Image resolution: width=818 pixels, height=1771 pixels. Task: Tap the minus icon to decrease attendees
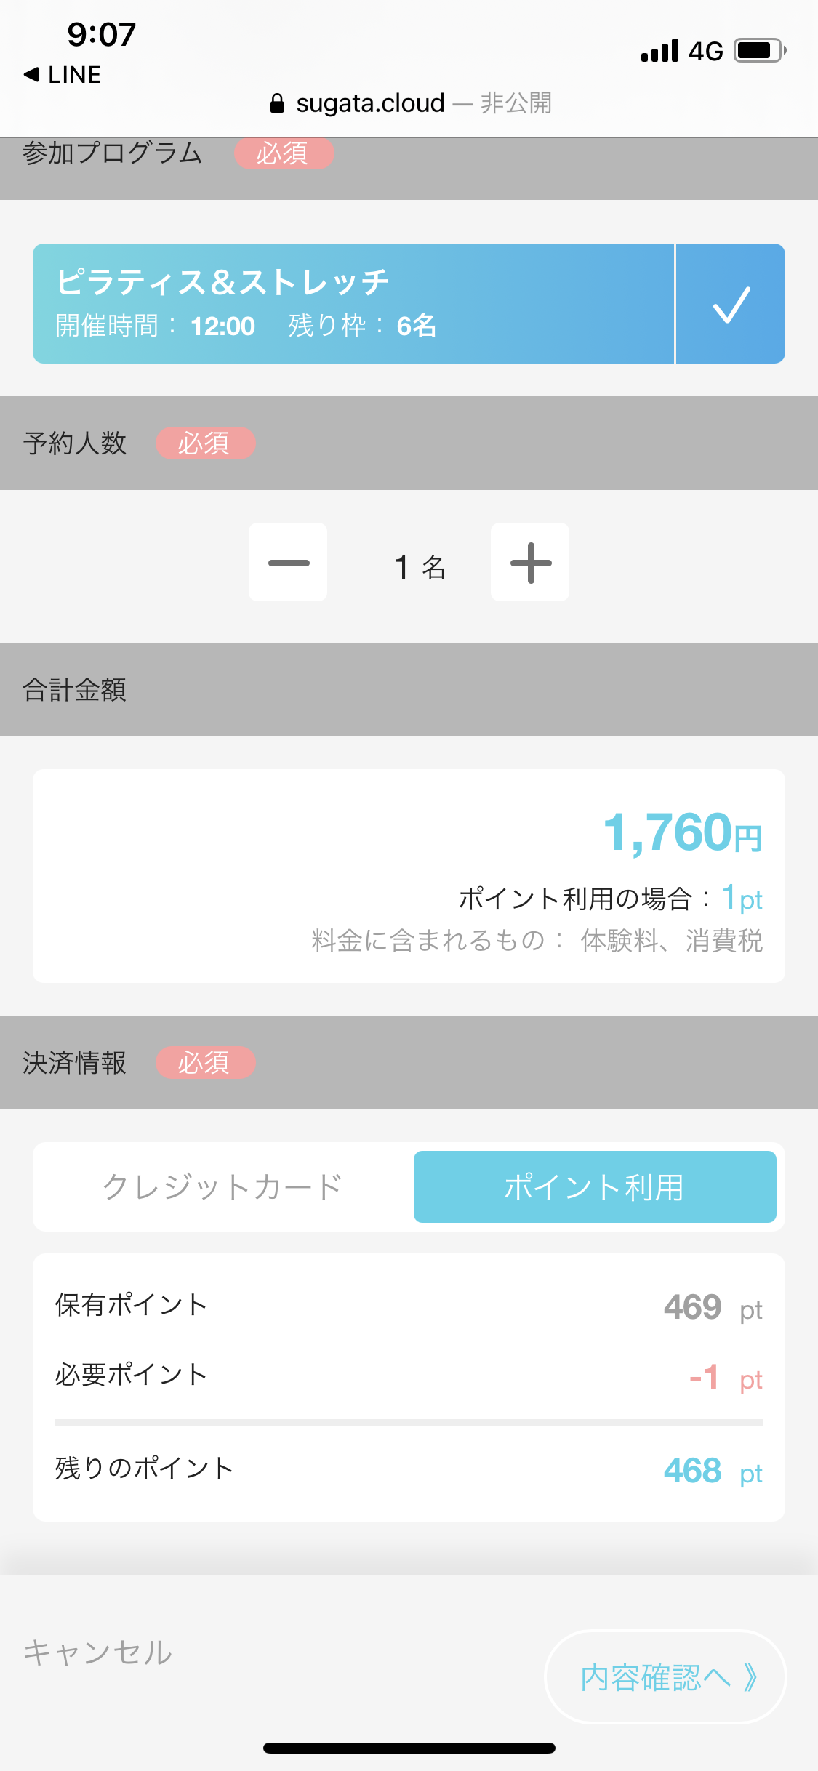point(288,561)
